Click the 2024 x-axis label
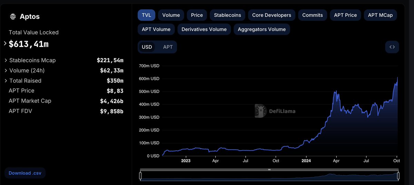Viewport: 414px width, 185px height. [x=306, y=161]
